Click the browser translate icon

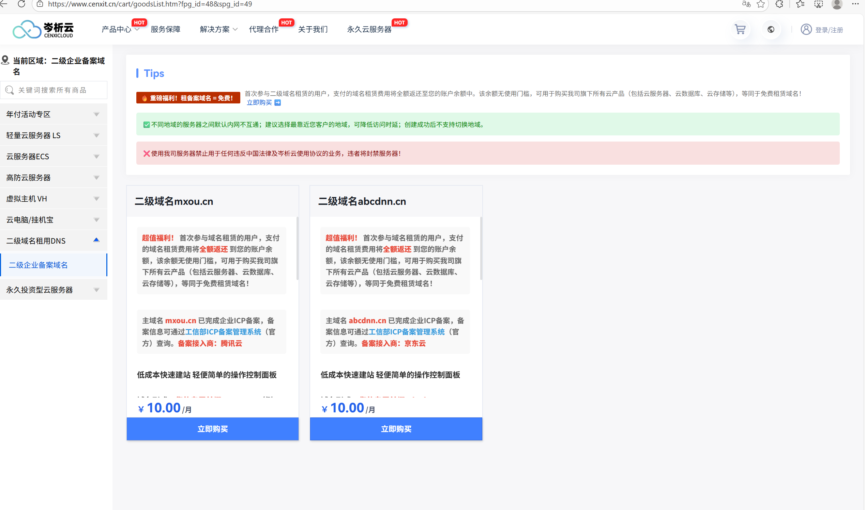coord(746,4)
